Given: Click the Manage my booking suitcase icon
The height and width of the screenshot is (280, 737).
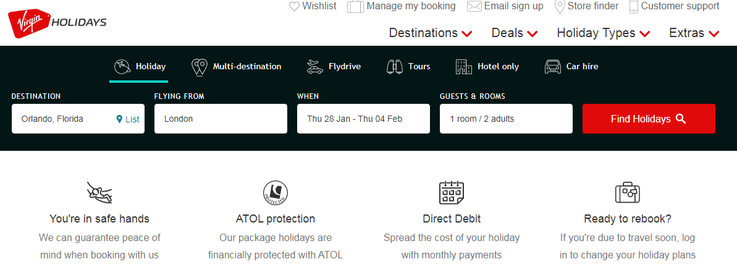Looking at the screenshot, I should click(355, 6).
